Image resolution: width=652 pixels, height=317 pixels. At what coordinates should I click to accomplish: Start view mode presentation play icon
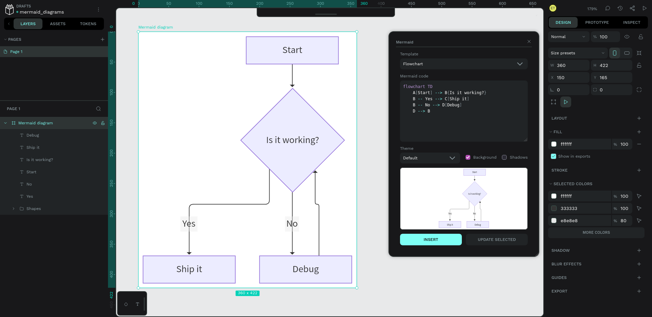click(x=645, y=8)
